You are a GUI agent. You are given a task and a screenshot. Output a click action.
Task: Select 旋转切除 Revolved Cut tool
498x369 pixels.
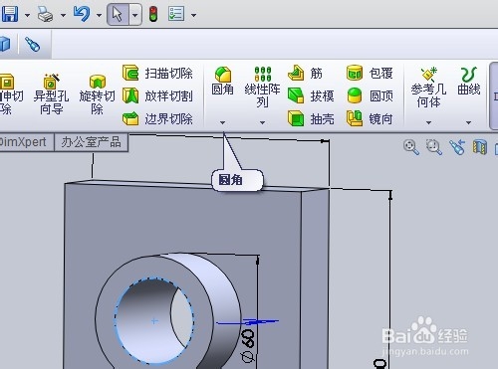pos(97,94)
